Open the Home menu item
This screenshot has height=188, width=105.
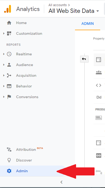click(21, 23)
